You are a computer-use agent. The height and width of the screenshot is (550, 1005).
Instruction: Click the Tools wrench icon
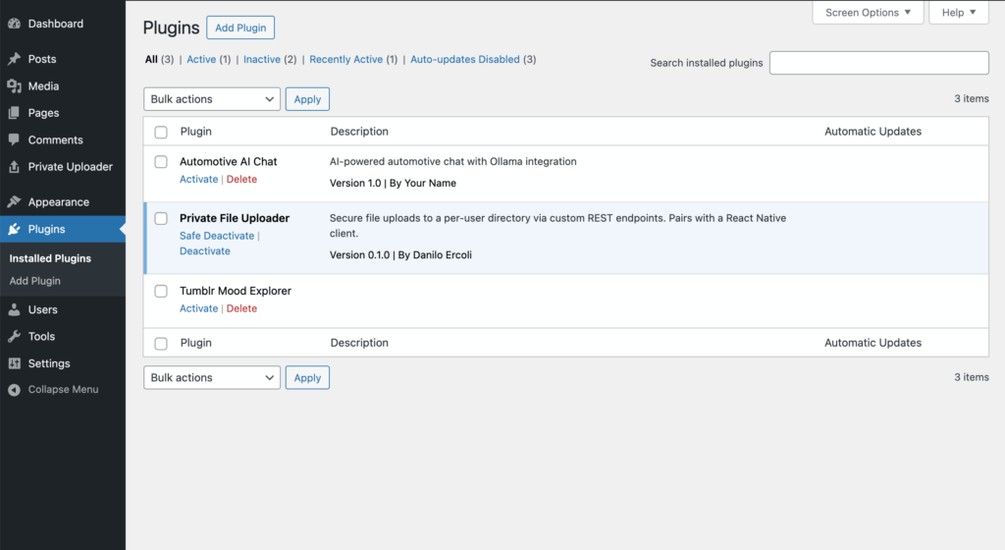pyautogui.click(x=14, y=337)
